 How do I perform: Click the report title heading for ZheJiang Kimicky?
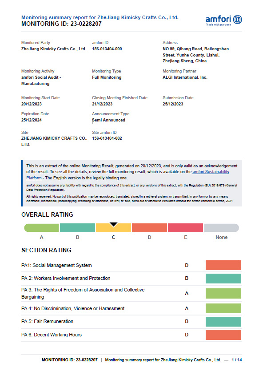click(100, 17)
